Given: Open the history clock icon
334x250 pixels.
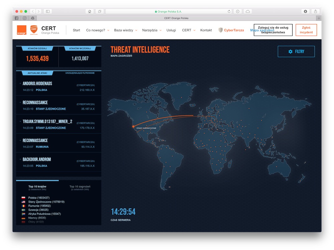Looking at the screenshot, I should point(237,11).
